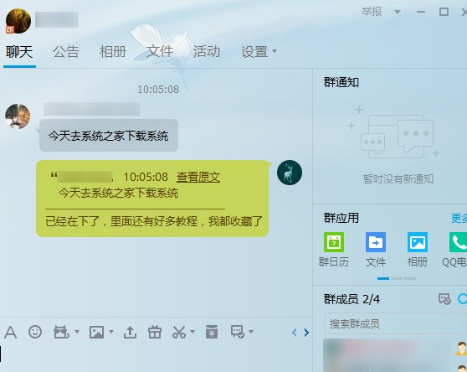Screen dimensions: 467x372
Task: Click 更多 in the 群应用 section
Action: [x=459, y=218]
